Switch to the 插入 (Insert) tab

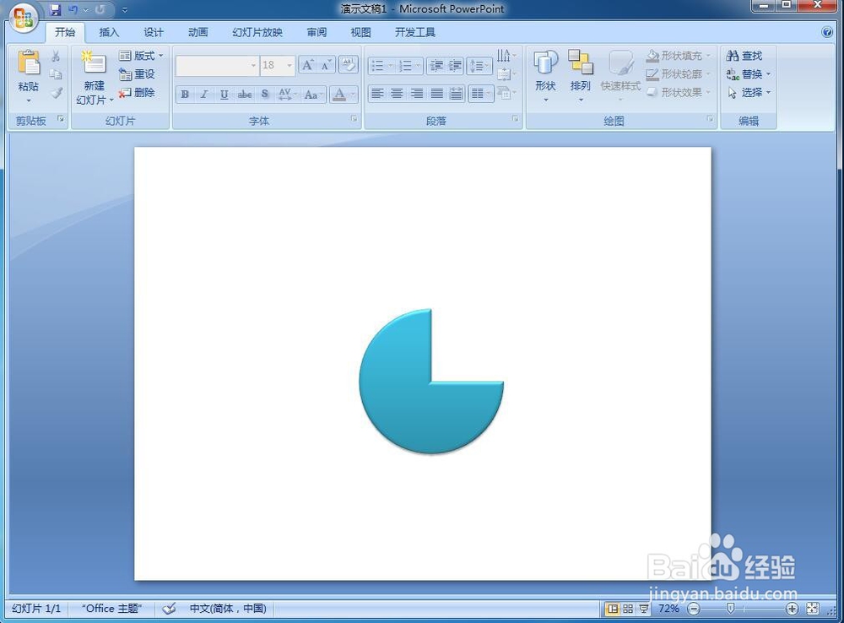[x=109, y=32]
